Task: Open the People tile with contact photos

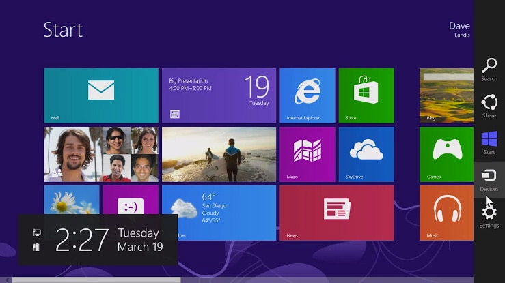Action: (x=101, y=154)
